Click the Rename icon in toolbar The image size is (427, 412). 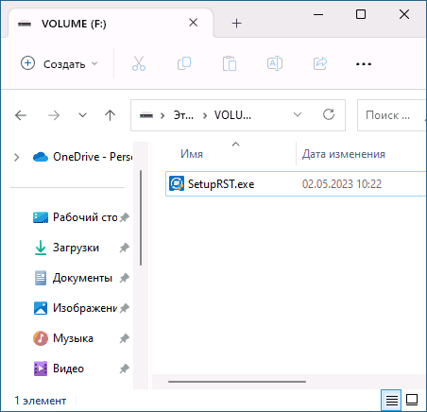[275, 63]
